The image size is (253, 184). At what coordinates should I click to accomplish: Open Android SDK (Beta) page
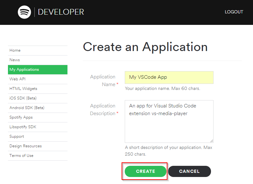38,108
